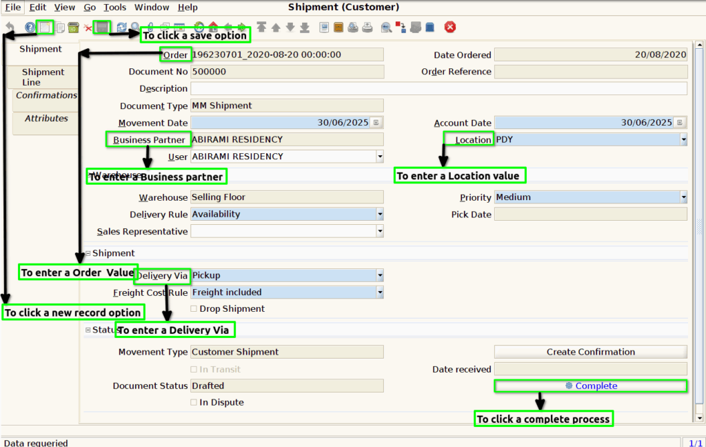706x447 pixels.
Task: Click the Complete process button
Action: 591,386
